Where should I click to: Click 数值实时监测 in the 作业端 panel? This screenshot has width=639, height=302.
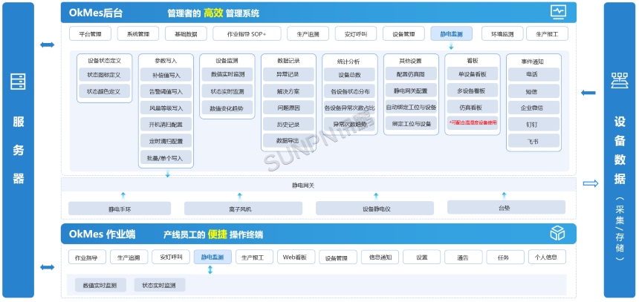point(100,285)
